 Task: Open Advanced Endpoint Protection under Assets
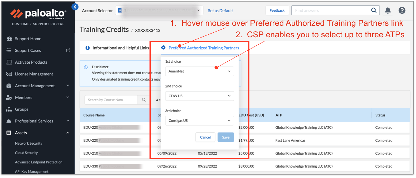pyautogui.click(x=39, y=162)
